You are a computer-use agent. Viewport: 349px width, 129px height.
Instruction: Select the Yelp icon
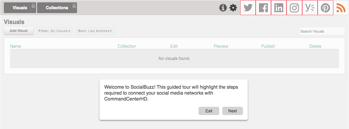point(310,8)
